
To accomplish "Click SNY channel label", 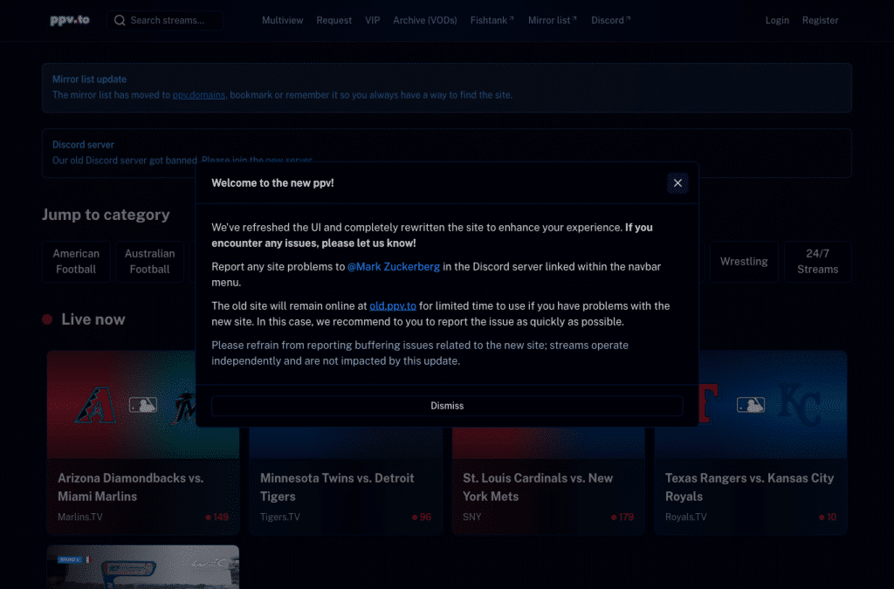I will [472, 517].
